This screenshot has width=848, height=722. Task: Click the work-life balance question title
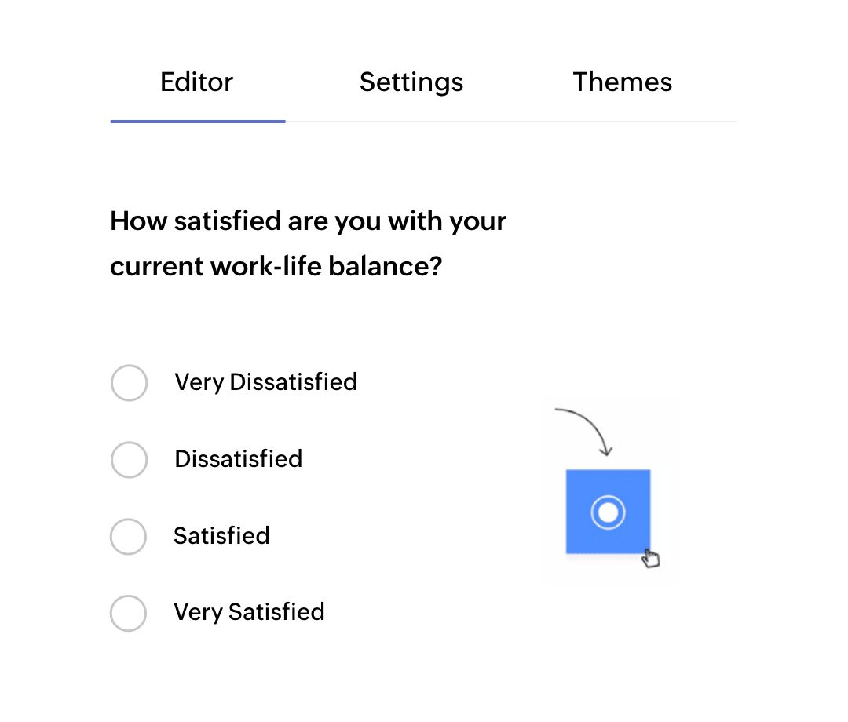308,243
